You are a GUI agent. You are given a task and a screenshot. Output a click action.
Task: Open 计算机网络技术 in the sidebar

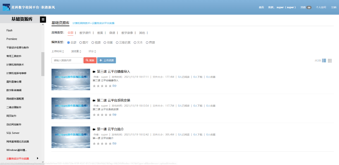point(16,65)
